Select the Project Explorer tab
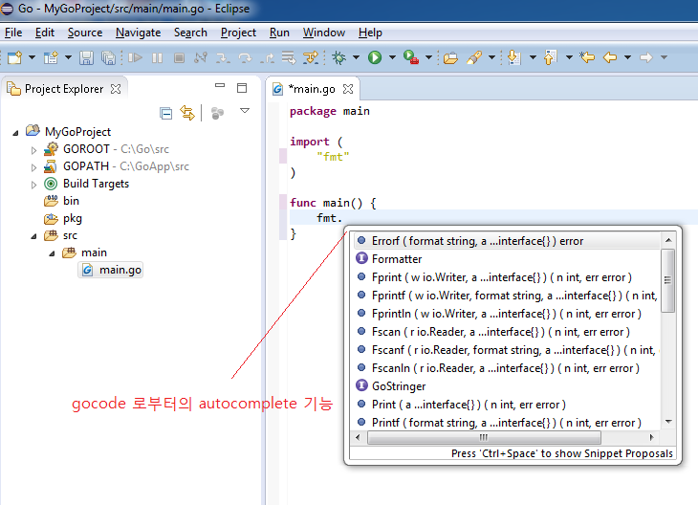698x505 pixels. (x=64, y=89)
